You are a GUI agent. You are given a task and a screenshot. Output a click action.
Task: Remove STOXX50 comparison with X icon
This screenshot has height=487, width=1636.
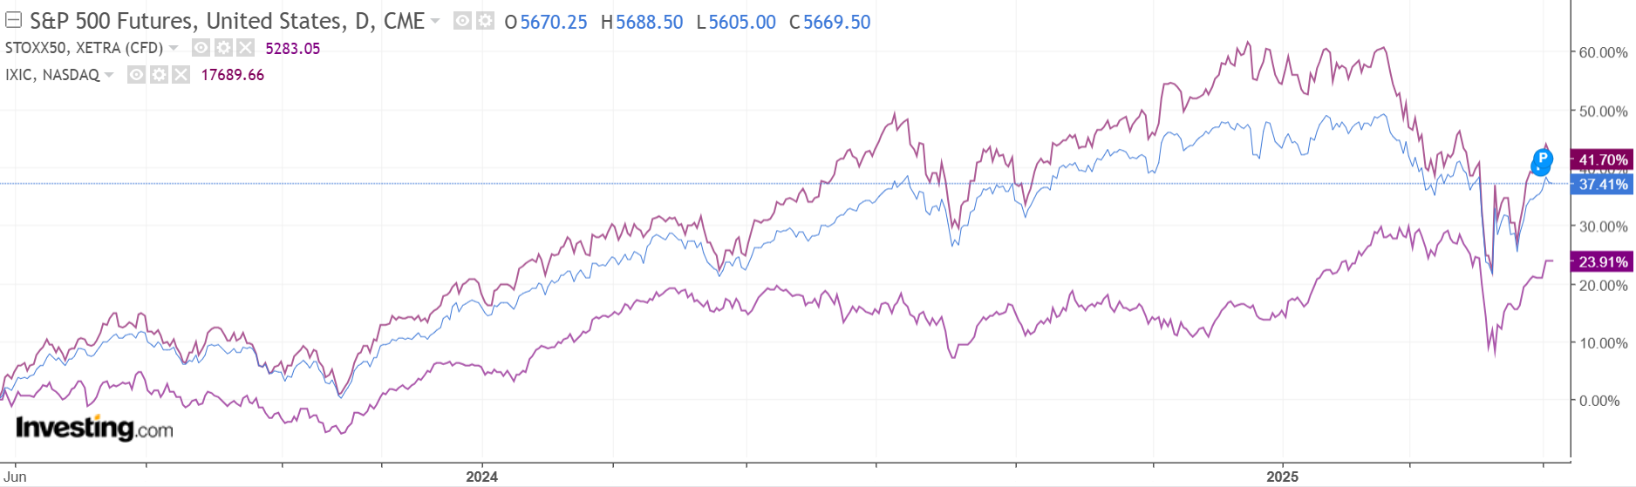click(245, 48)
